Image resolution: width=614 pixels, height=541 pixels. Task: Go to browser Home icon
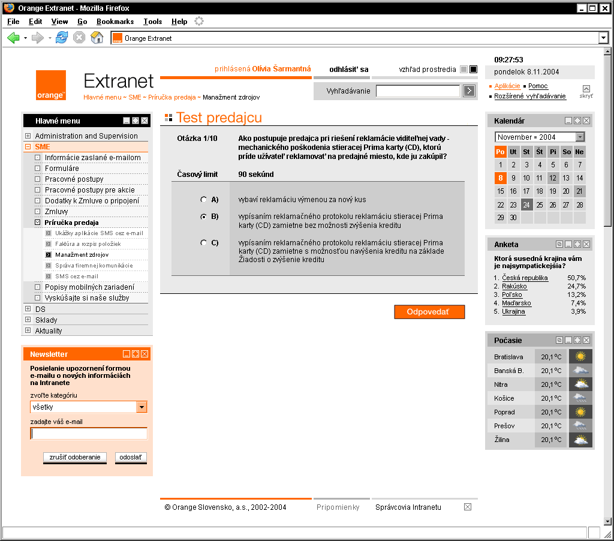coord(97,38)
